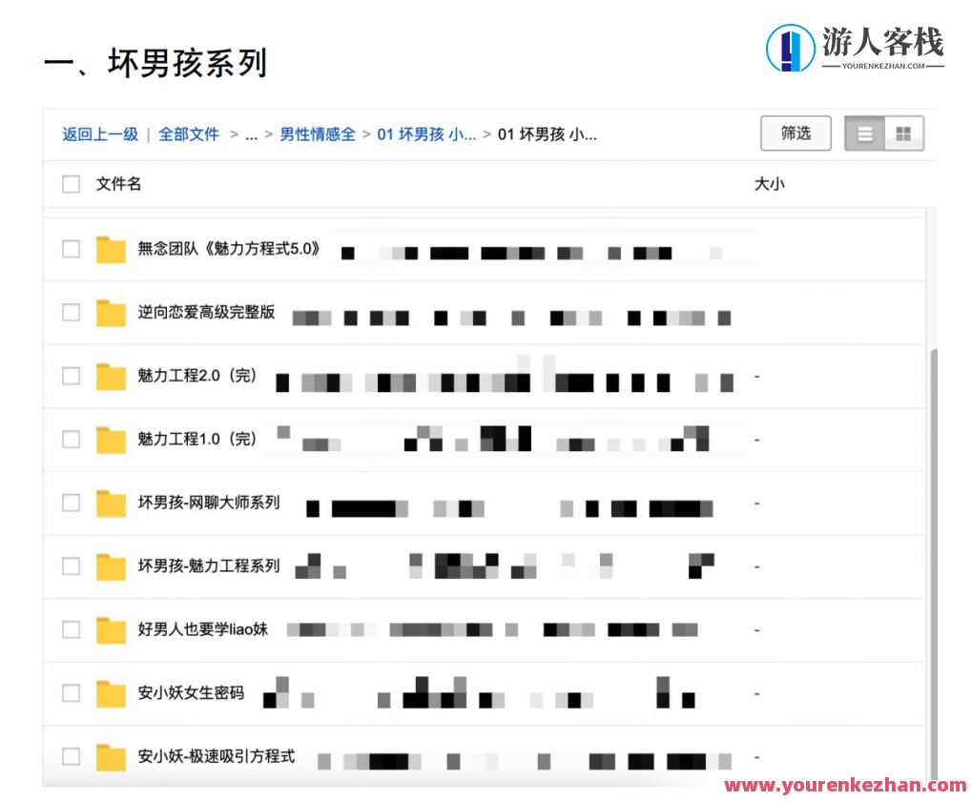This screenshot has width=972, height=801.
Task: Go back via 返回上一级 link
Action: coord(100,134)
